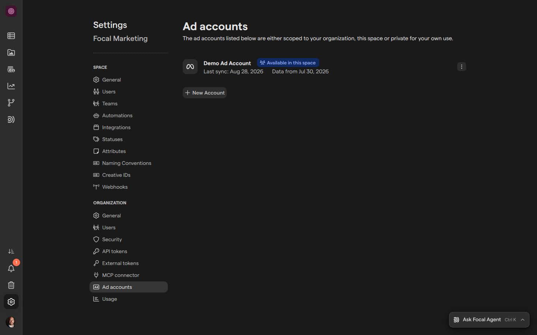Open the three-dot menu for Demo Ad Account
This screenshot has width=537, height=335.
tap(462, 67)
